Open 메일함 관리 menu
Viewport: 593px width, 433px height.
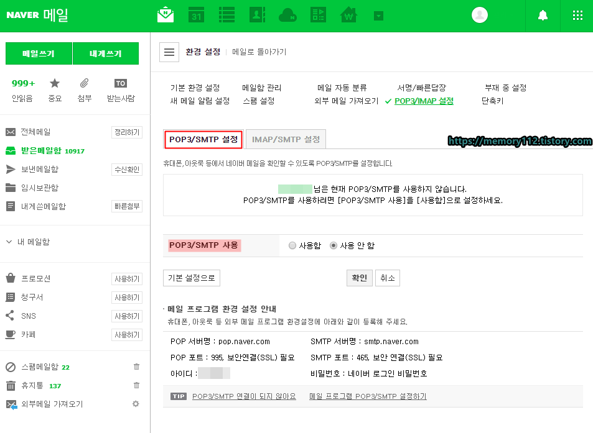(x=262, y=88)
